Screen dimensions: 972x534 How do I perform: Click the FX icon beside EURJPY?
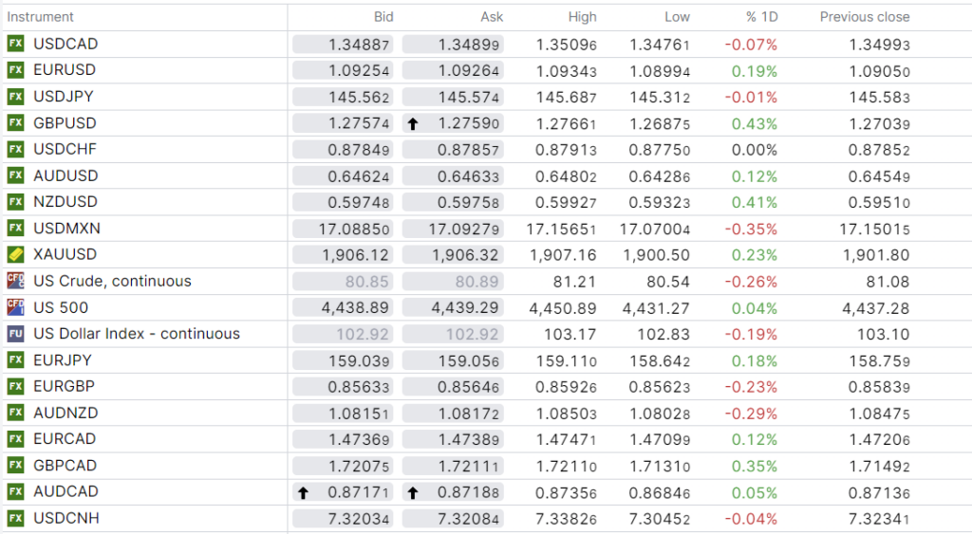point(15,360)
